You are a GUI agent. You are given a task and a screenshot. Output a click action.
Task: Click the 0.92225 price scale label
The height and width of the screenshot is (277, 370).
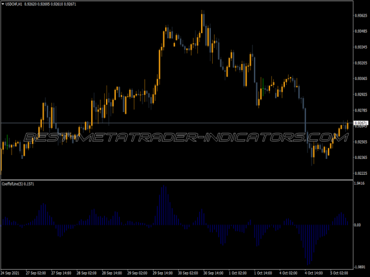tap(361, 174)
